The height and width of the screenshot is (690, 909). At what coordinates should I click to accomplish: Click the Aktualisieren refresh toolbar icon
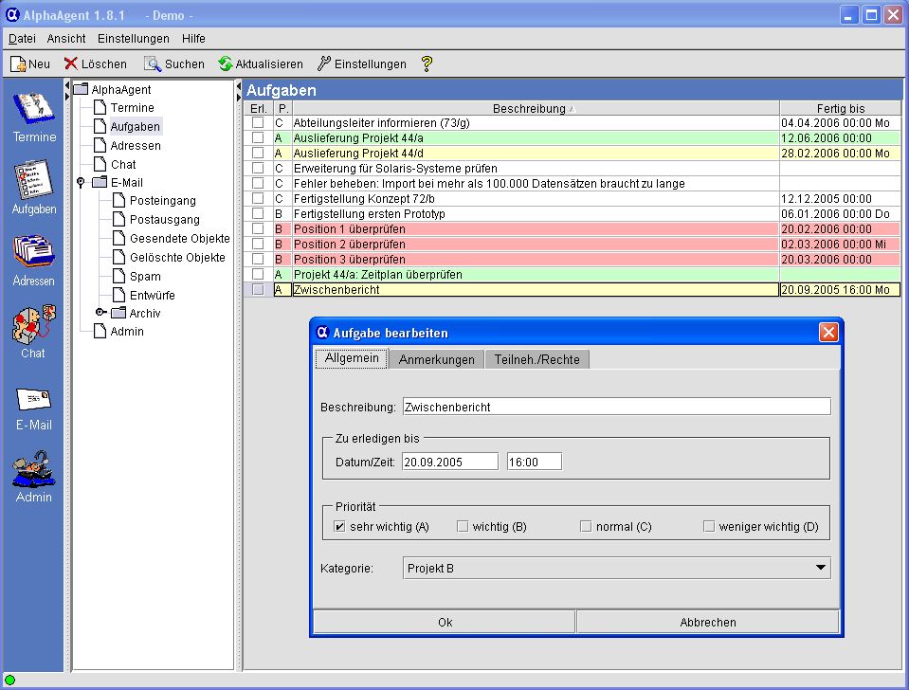(x=226, y=64)
